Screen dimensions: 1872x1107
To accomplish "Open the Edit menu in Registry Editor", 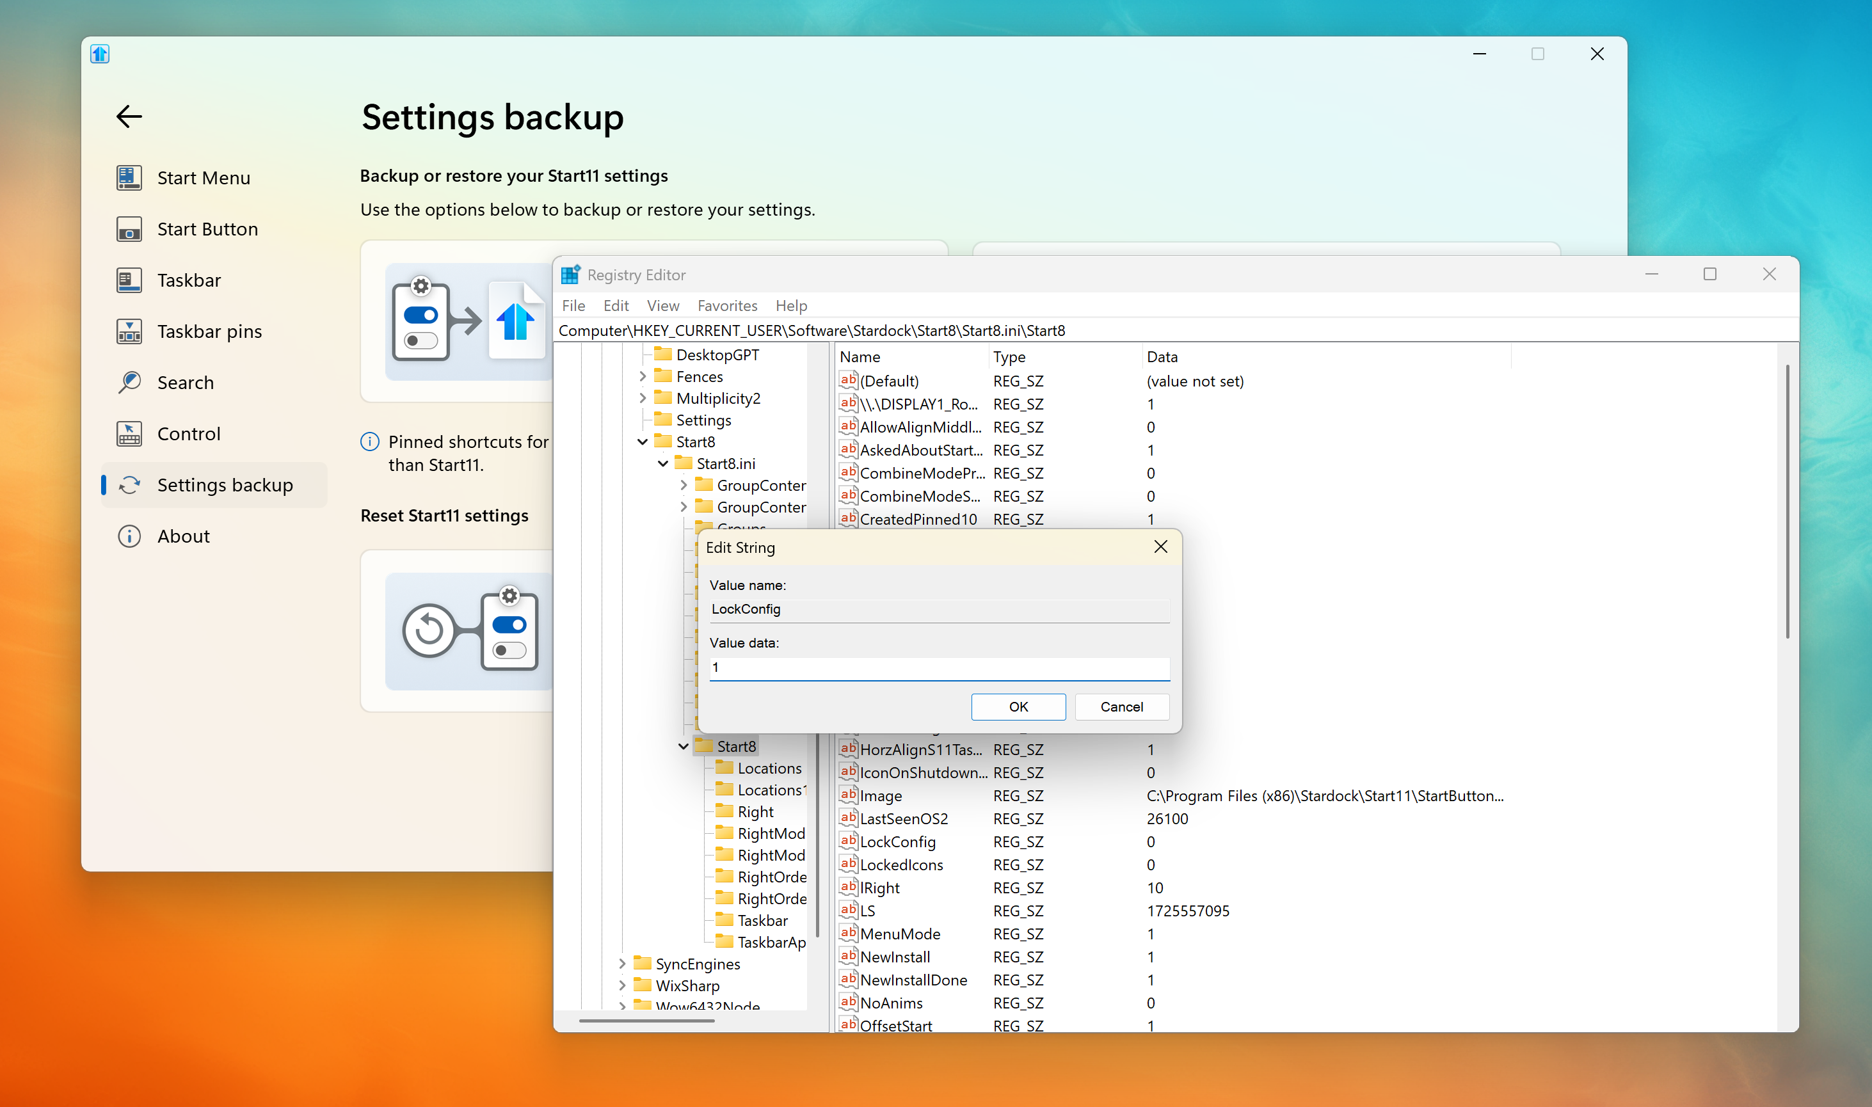I will pyautogui.click(x=616, y=305).
